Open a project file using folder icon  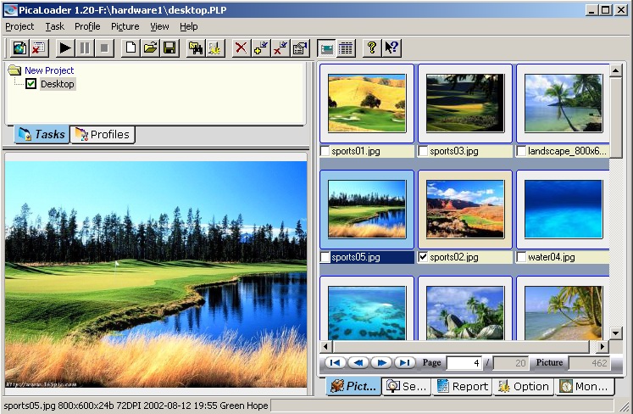point(150,48)
